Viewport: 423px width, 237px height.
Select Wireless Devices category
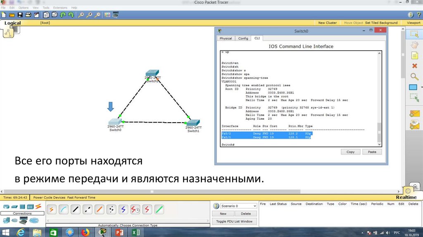pos(30,207)
